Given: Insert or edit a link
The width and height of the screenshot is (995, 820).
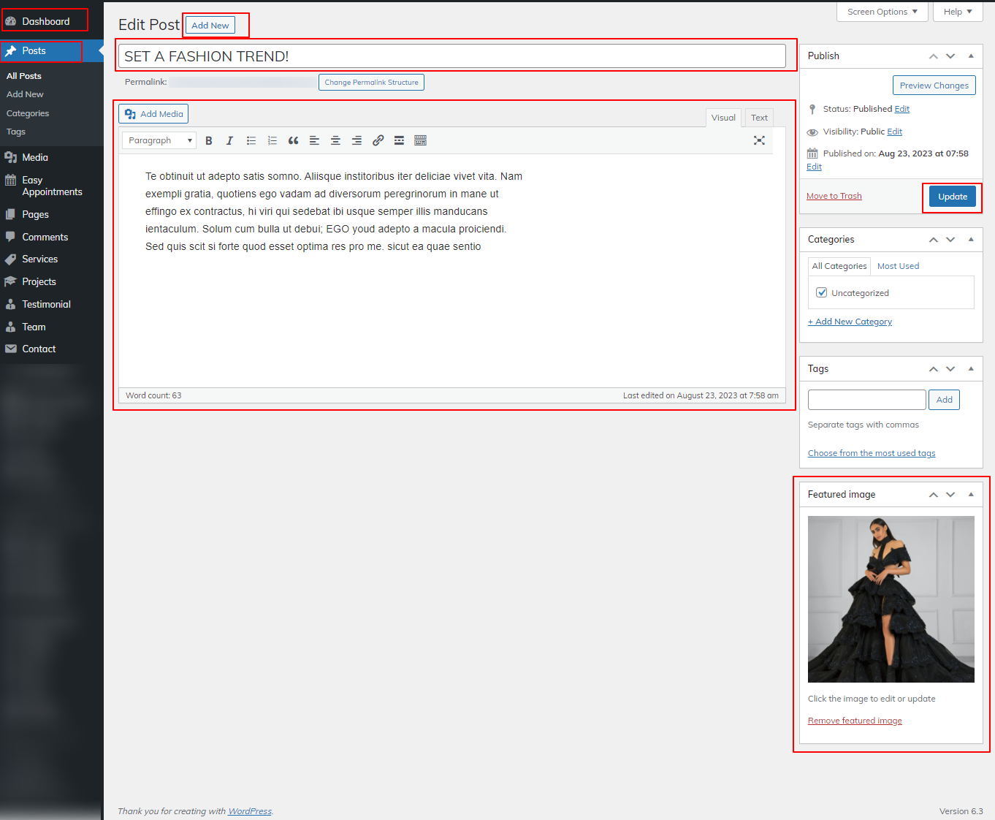Looking at the screenshot, I should tap(378, 141).
